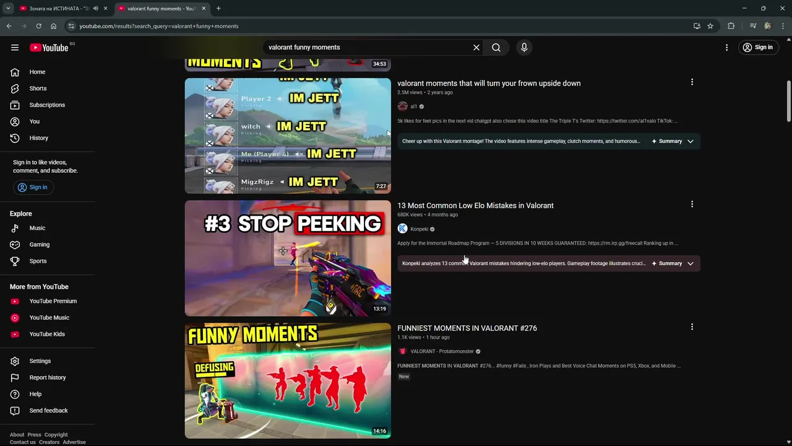Click the al1 channel avatar
The height and width of the screenshot is (446, 792).
coord(402,107)
